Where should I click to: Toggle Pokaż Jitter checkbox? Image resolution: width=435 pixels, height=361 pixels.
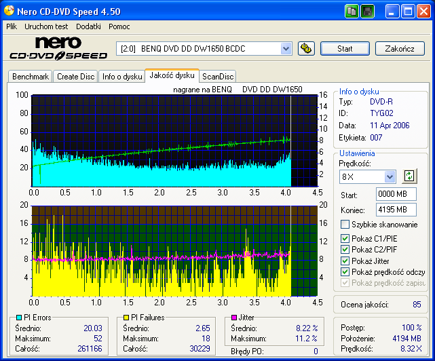tap(345, 261)
